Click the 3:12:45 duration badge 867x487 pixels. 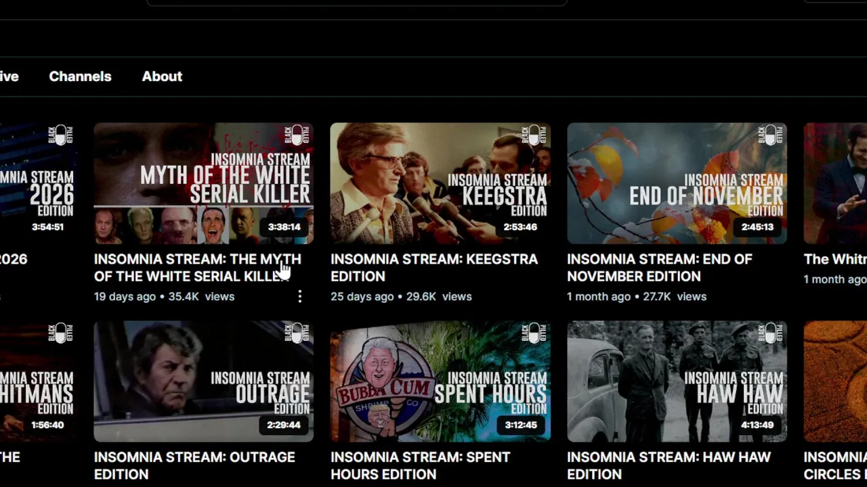[520, 425]
